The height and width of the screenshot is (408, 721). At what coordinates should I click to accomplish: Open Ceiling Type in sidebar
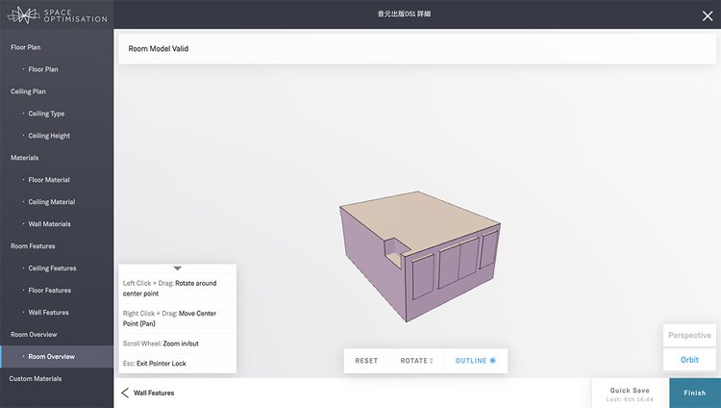pos(46,114)
